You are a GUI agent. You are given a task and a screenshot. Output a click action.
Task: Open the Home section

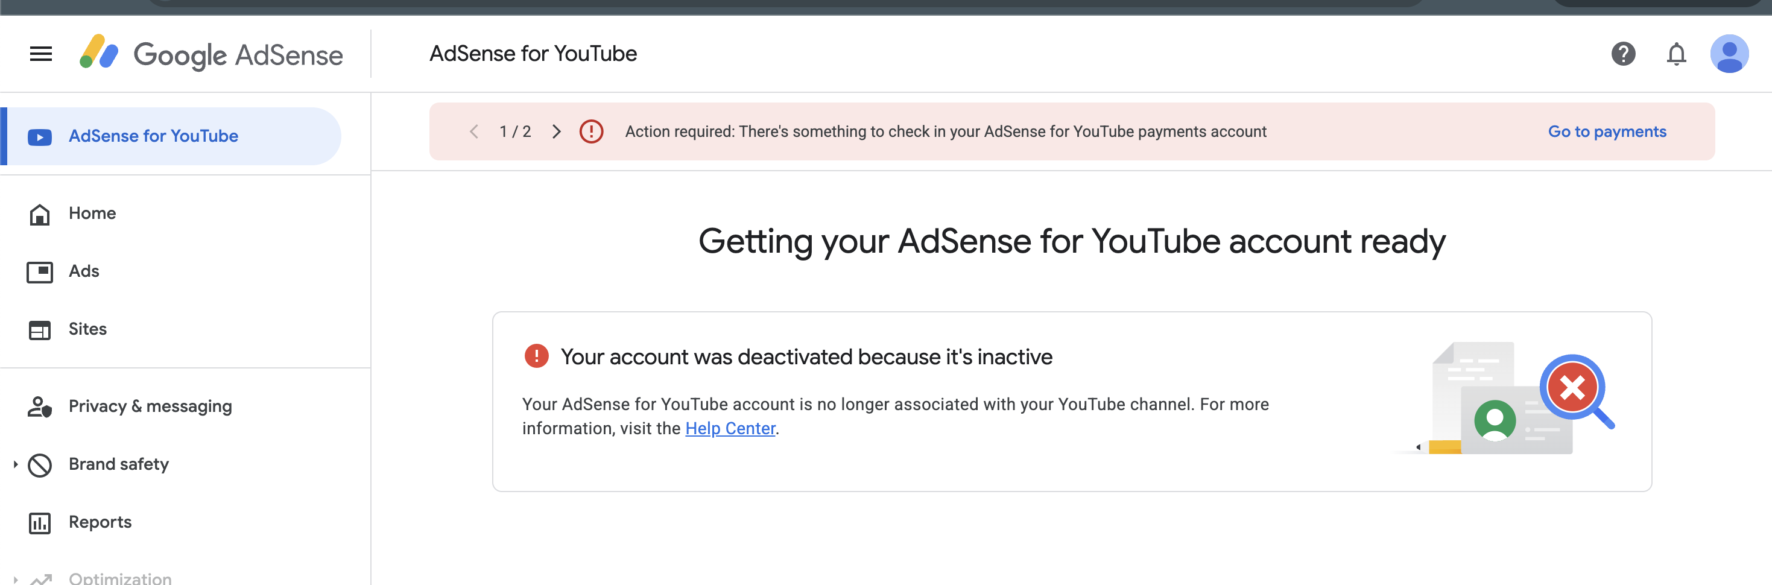(92, 213)
